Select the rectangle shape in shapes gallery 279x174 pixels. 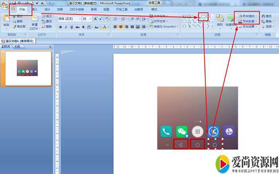(x=202, y=16)
